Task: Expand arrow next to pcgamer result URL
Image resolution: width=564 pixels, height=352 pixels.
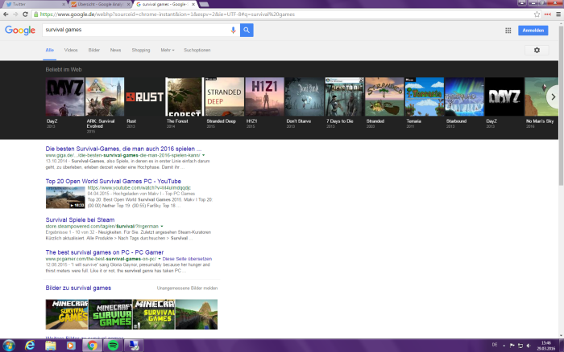Action: 160,259
